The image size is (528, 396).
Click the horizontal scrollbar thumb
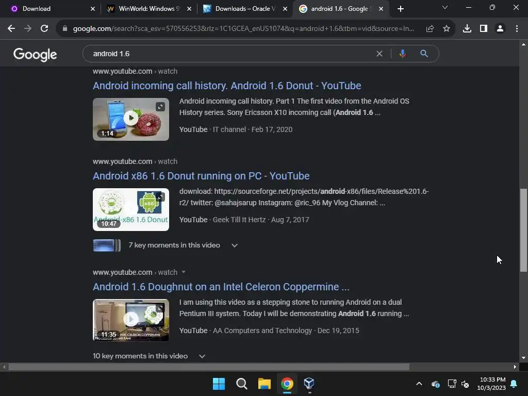point(209,367)
